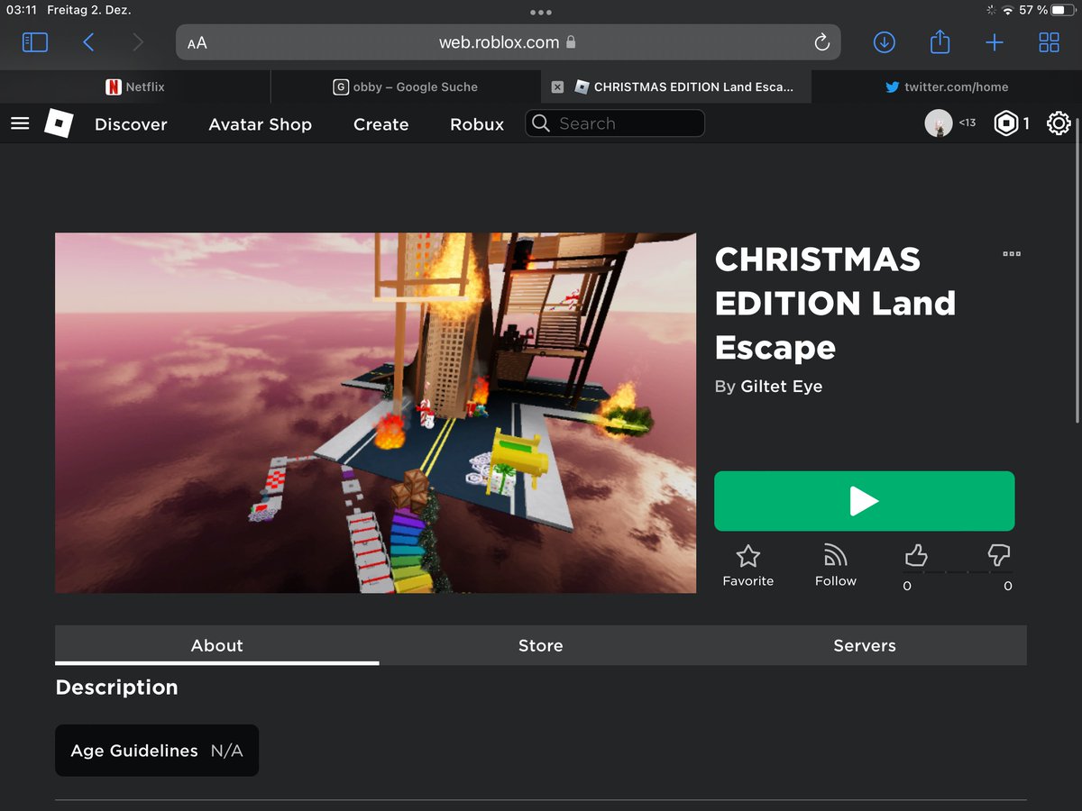Image resolution: width=1082 pixels, height=811 pixels.
Task: Add a new tab with the plus icon
Action: click(995, 42)
